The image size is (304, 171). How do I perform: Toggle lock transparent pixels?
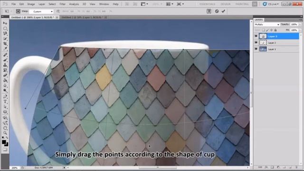[263, 30]
